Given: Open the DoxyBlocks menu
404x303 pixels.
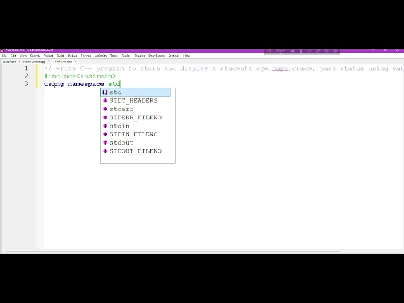Looking at the screenshot, I should (157, 56).
